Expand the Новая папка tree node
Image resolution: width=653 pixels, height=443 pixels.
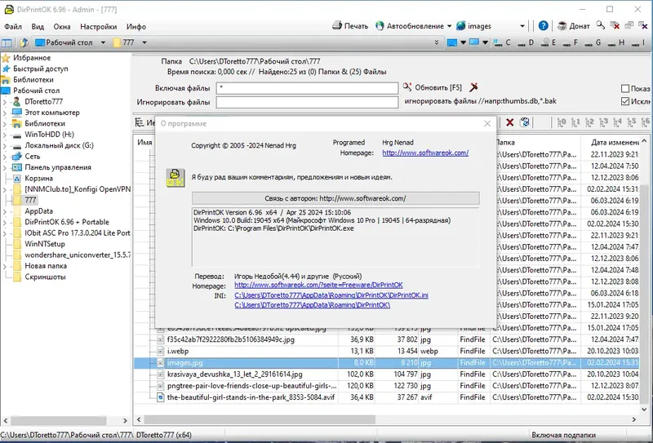click(5, 266)
